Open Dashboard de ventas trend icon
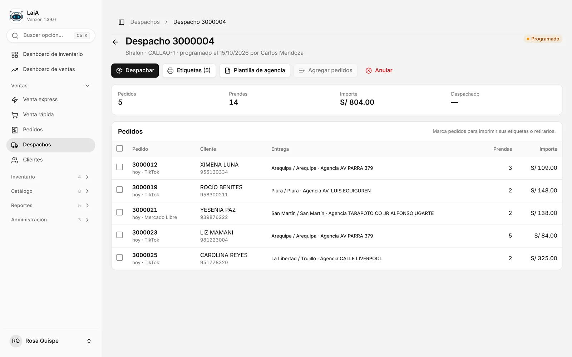572x357 pixels. (x=15, y=70)
